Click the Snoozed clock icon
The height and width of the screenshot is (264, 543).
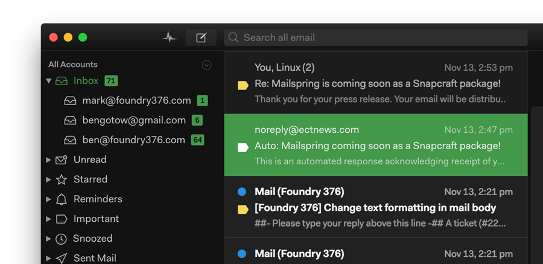[61, 239]
